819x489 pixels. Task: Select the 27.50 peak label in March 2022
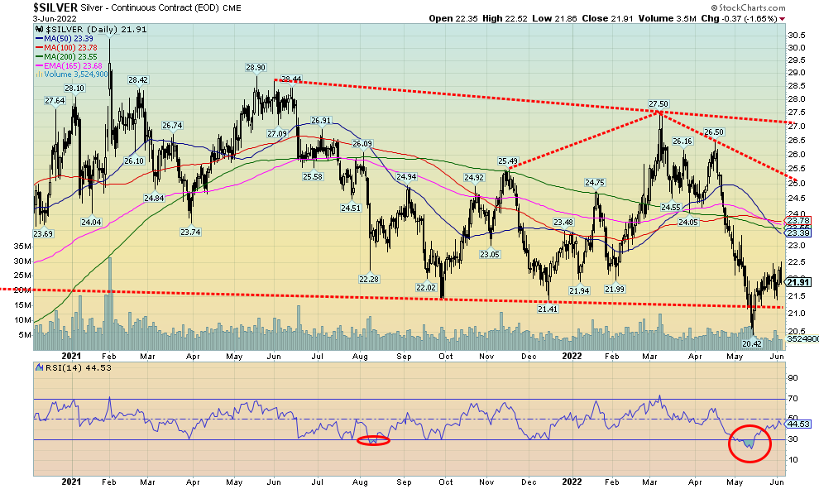point(658,103)
